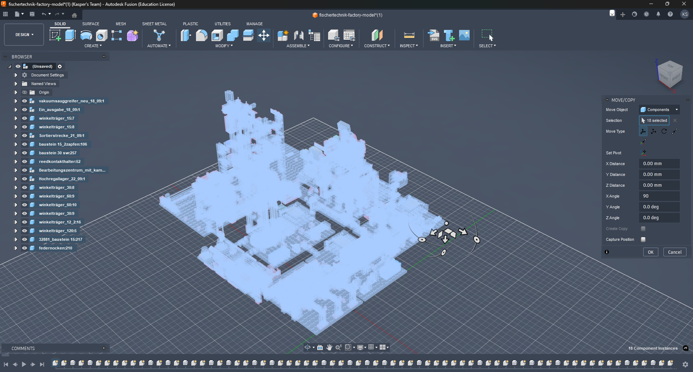693x372 pixels.
Task: Enable the Capture Position checkbox
Action: 643,239
